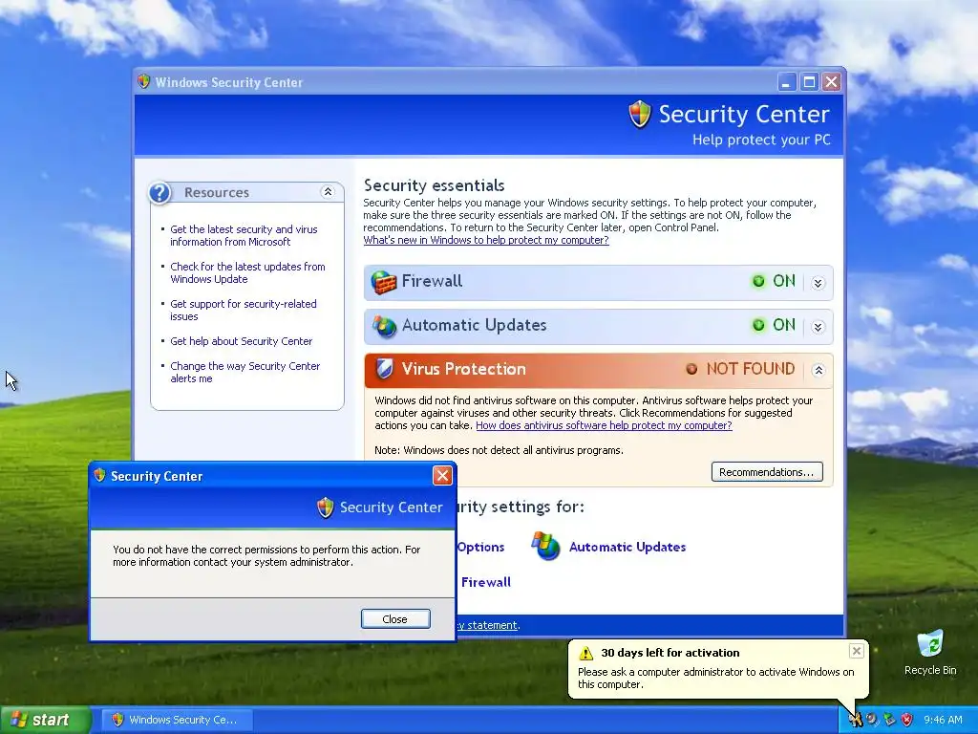Viewport: 978px width, 734px height.
Task: Open How does antivirus software help link
Action: [604, 425]
